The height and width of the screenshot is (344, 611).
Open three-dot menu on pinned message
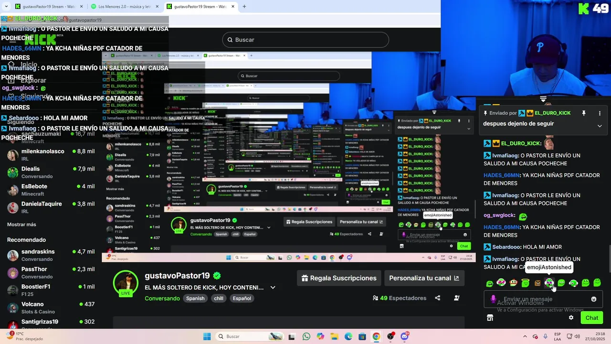point(600,113)
